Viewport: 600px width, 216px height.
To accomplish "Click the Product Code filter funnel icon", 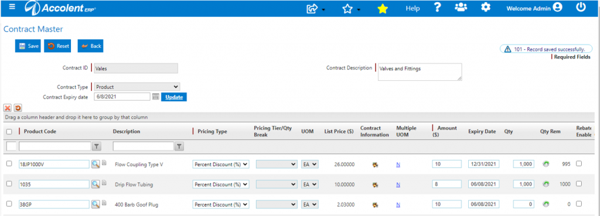I will [97, 146].
